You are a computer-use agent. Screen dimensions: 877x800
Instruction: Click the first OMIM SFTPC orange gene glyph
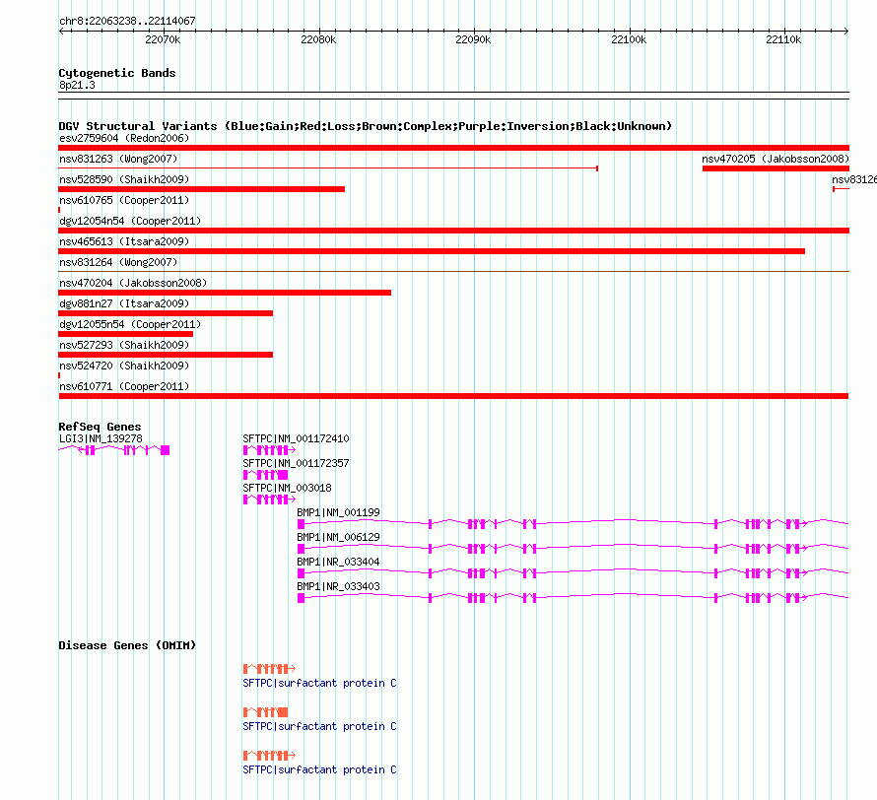tap(269, 669)
